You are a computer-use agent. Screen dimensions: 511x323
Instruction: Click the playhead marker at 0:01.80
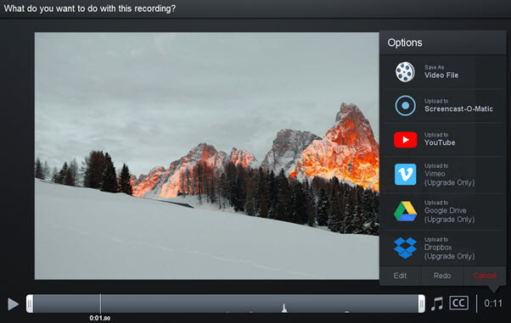pos(100,304)
